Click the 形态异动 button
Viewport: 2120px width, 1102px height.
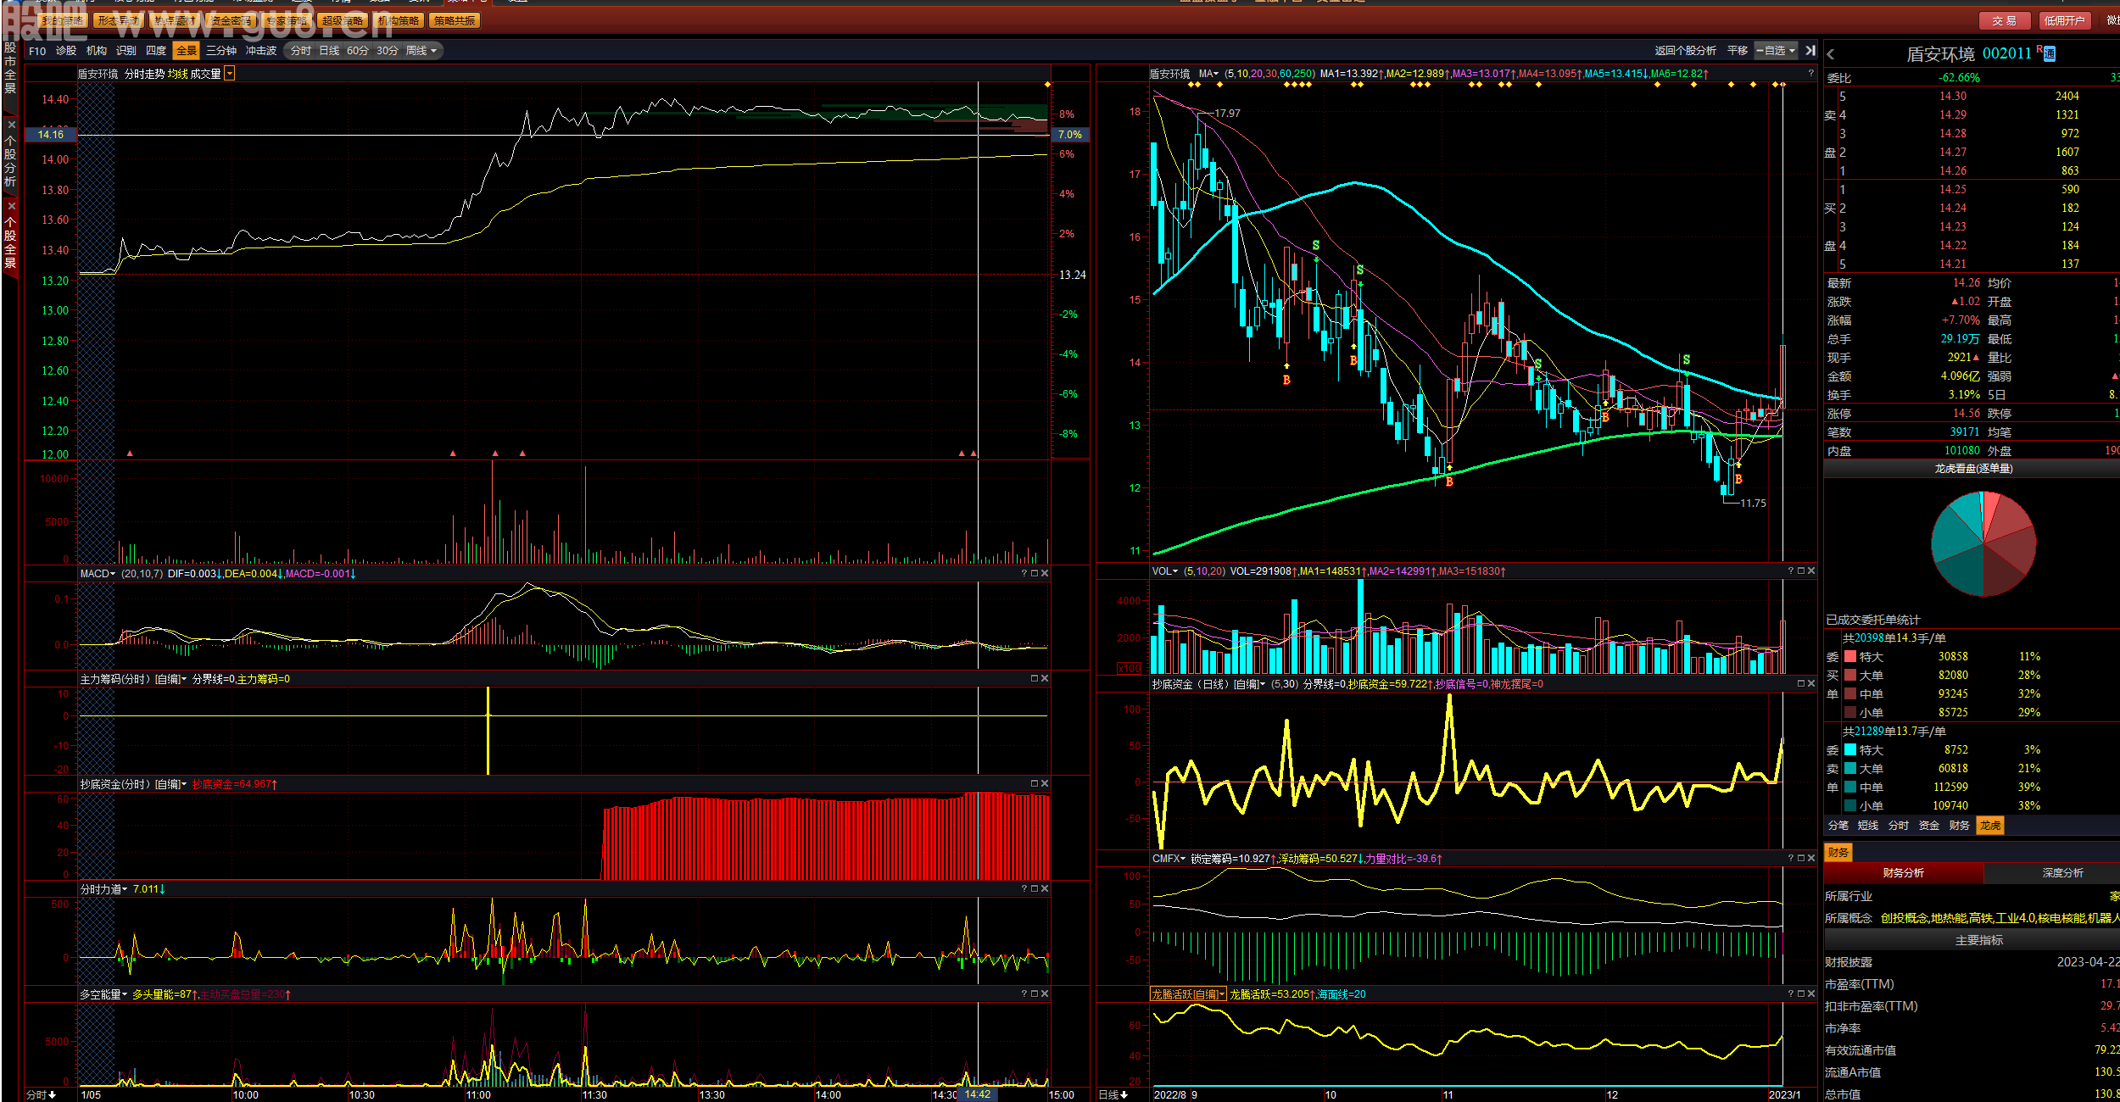(x=118, y=20)
